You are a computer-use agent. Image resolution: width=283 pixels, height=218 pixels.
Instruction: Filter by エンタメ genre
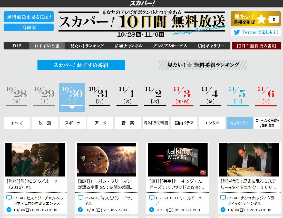212,123
